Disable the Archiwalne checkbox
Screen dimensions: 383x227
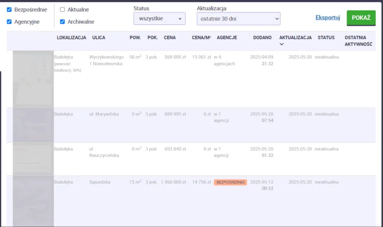click(x=62, y=22)
